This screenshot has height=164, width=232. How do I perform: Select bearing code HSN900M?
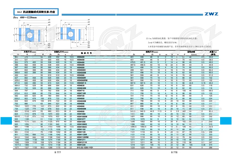coord(81,109)
